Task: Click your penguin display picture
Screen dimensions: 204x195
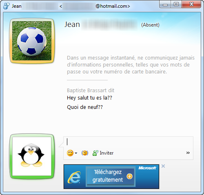Action: (x=32, y=156)
